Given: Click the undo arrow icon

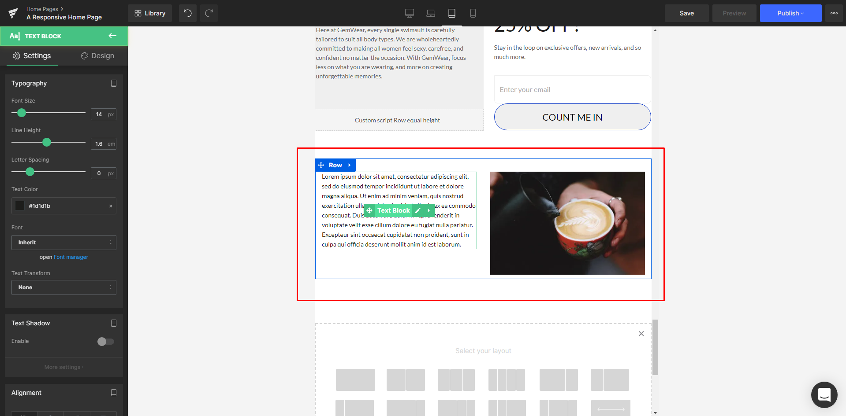Looking at the screenshot, I should [x=187, y=13].
